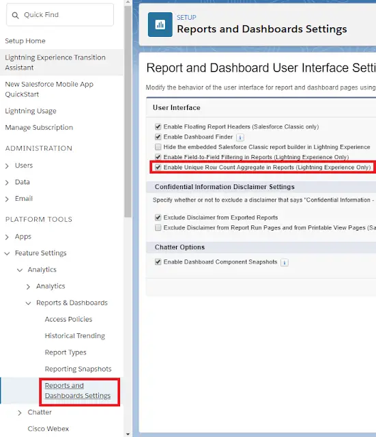Expand the Chatter section chevron
376x437 pixels.
(x=20, y=412)
